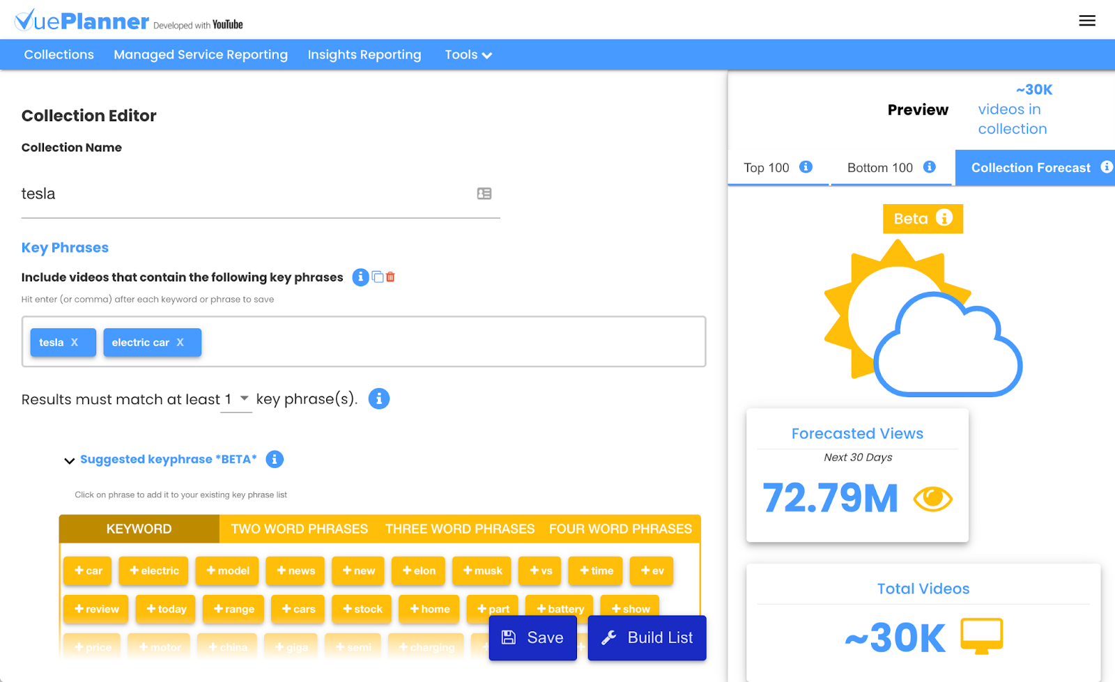1115x682 pixels.
Task: Click the Build List button
Action: (x=647, y=637)
